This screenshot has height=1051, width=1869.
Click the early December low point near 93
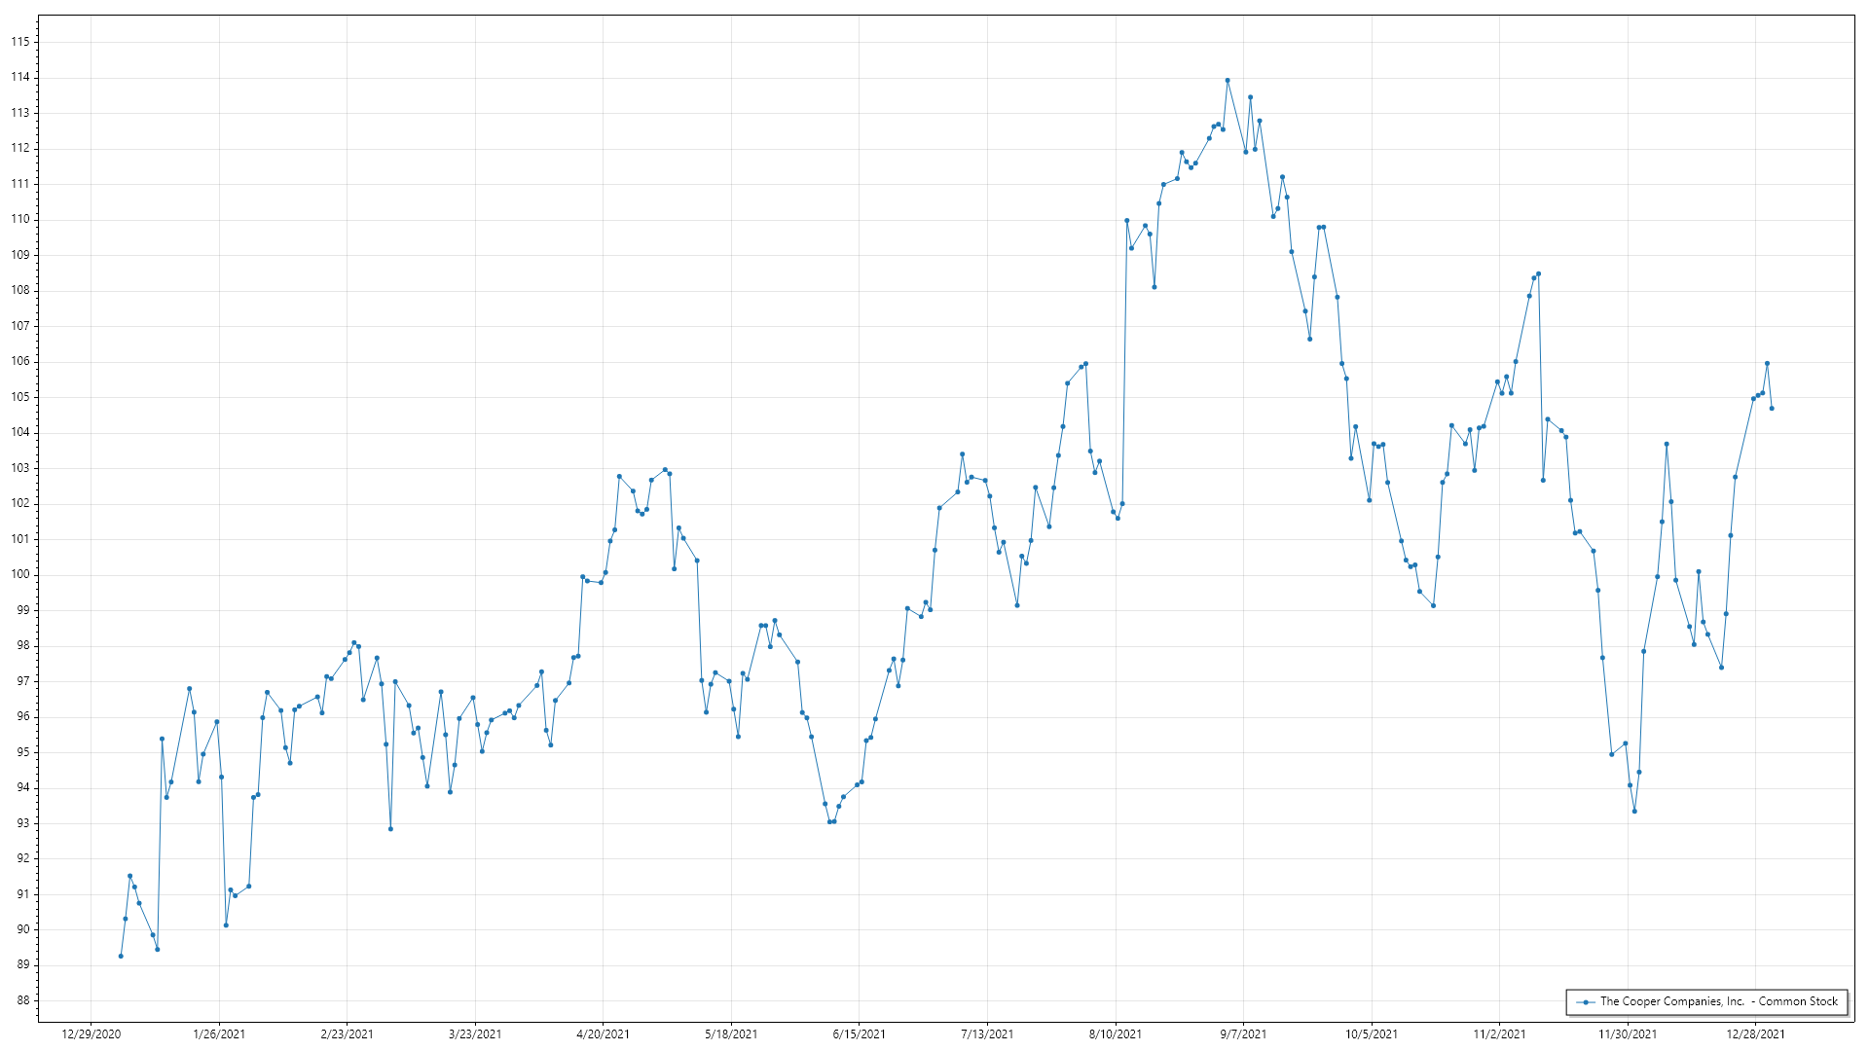click(1634, 811)
